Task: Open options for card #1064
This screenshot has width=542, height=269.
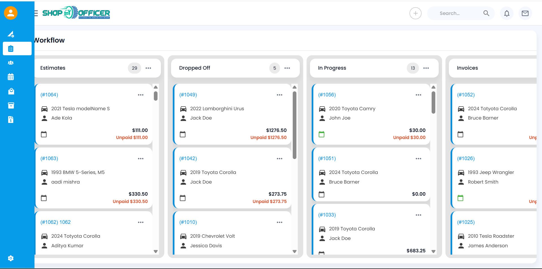Action: (x=141, y=95)
